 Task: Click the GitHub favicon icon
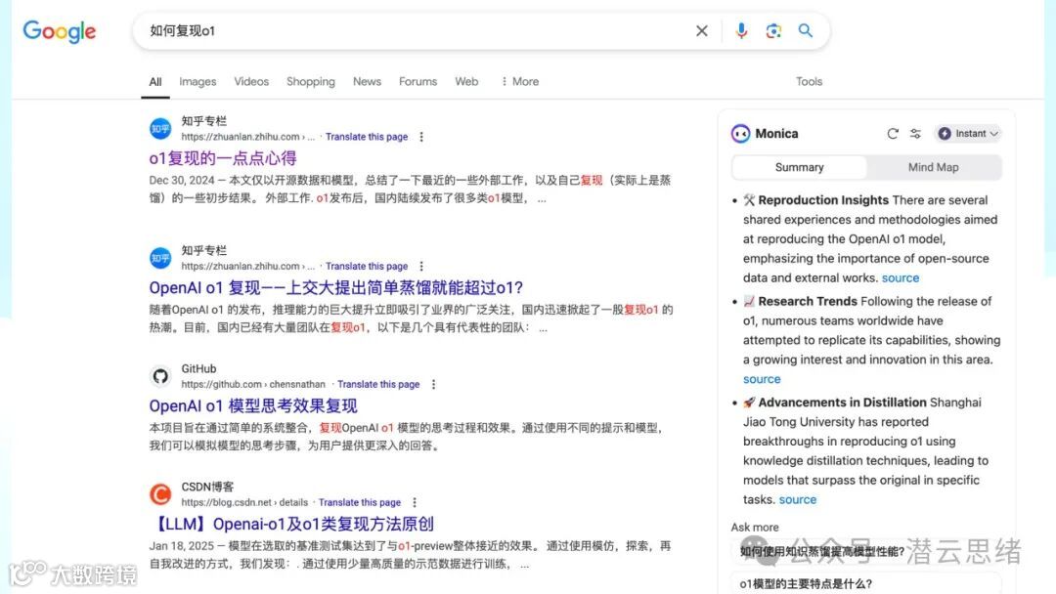(x=160, y=376)
